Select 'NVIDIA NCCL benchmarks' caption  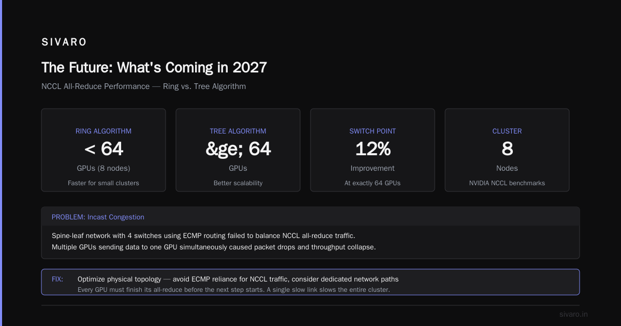(x=507, y=183)
